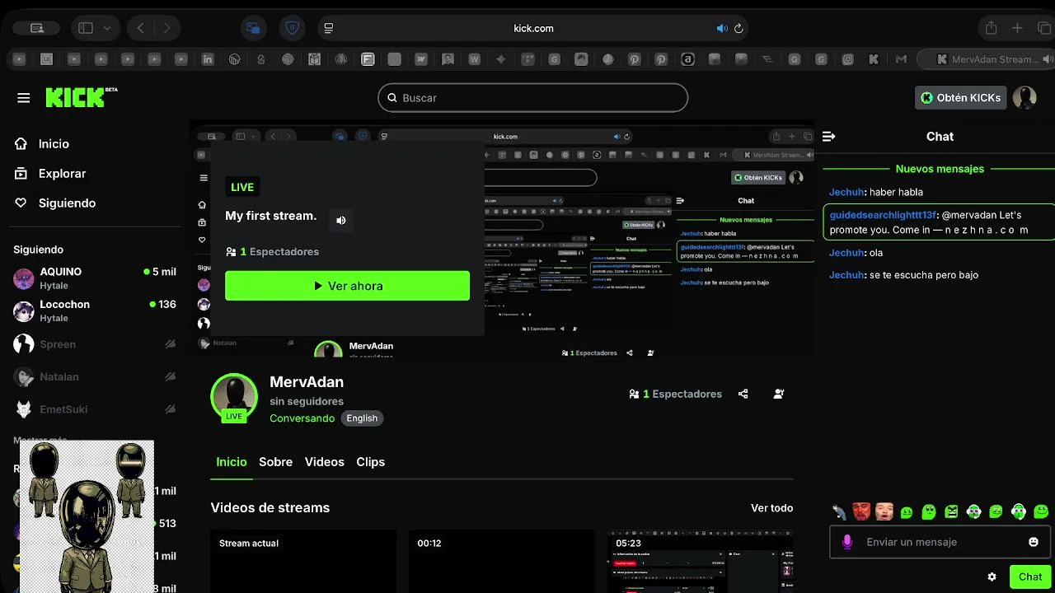Open chat settings gear icon
1055x593 pixels.
tap(992, 577)
